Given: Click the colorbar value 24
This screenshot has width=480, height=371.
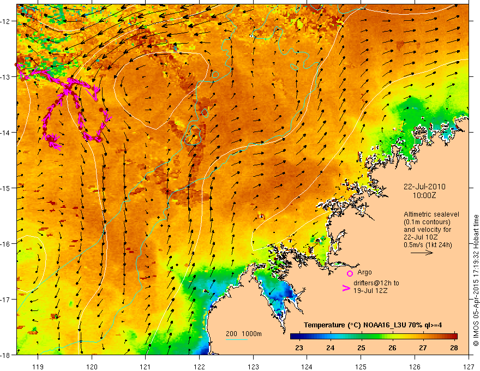Looking at the screenshot, I should [x=330, y=348].
